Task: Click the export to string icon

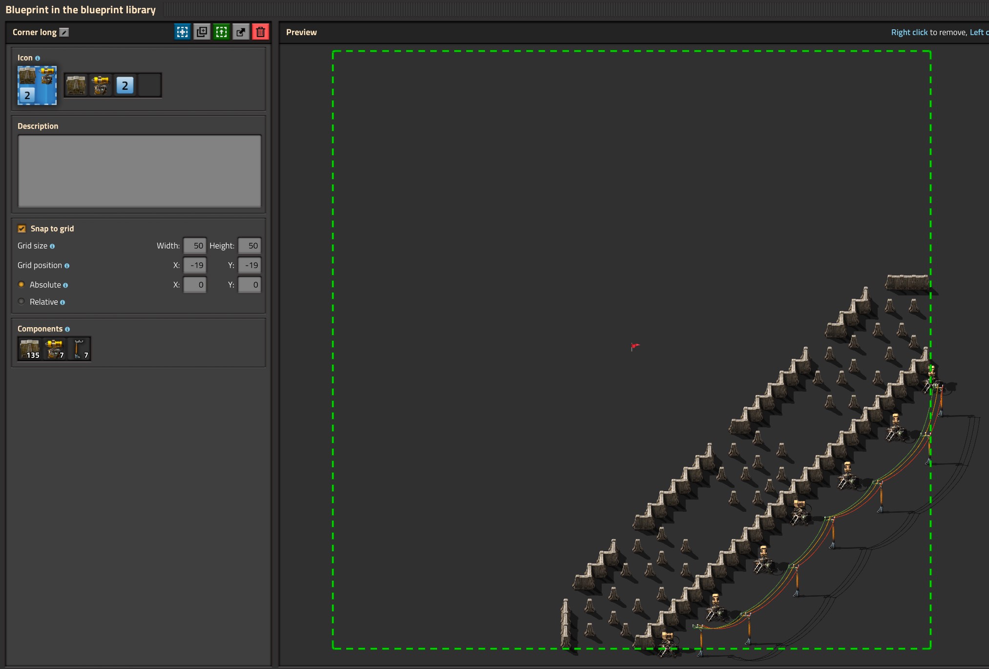Action: point(241,32)
